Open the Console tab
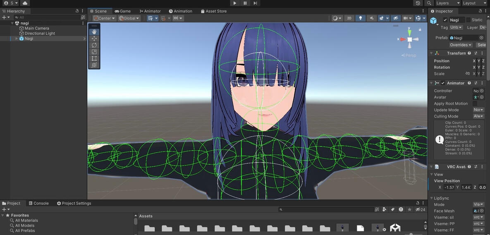 click(x=38, y=204)
